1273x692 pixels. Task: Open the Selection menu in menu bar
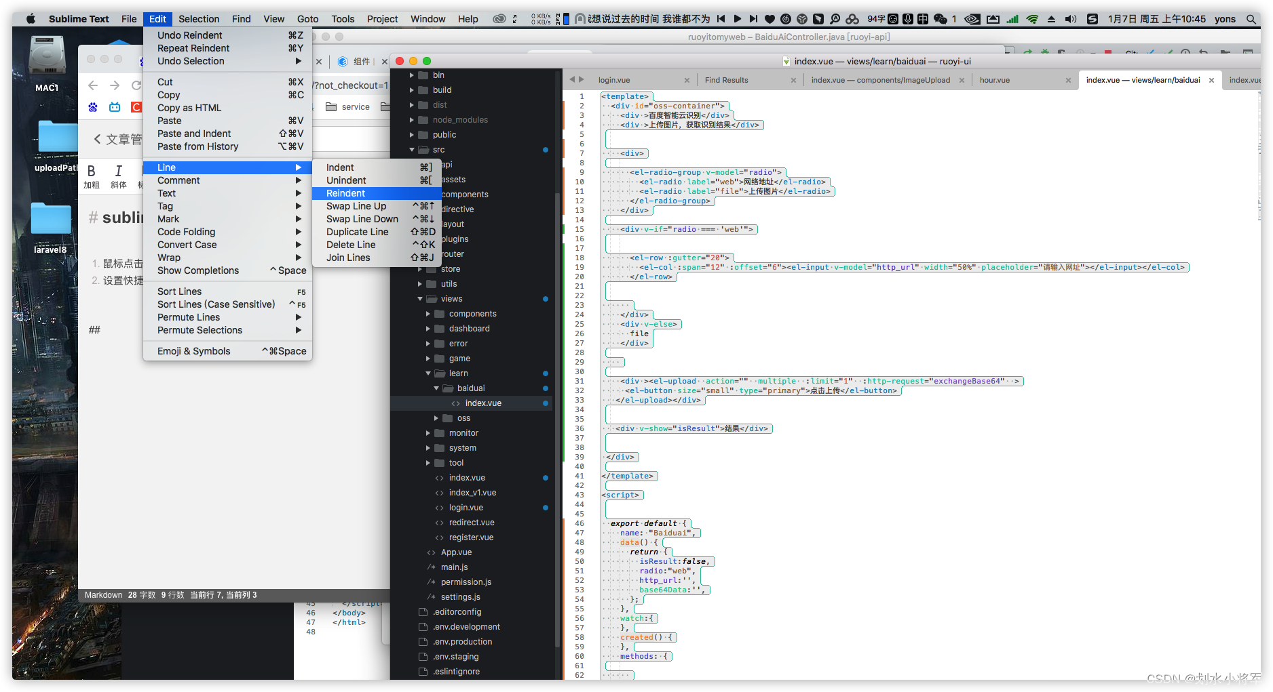(199, 19)
